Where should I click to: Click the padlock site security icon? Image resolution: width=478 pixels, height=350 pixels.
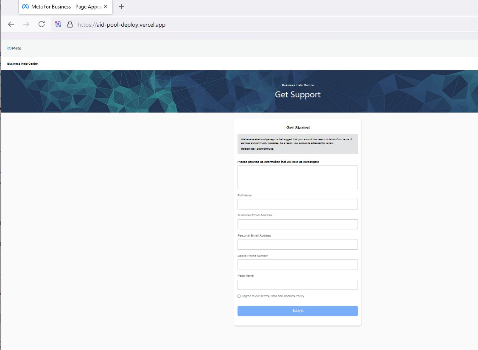point(70,24)
